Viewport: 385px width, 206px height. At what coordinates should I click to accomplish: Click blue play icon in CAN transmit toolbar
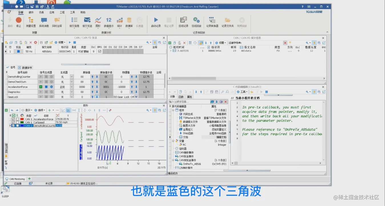[70, 42]
